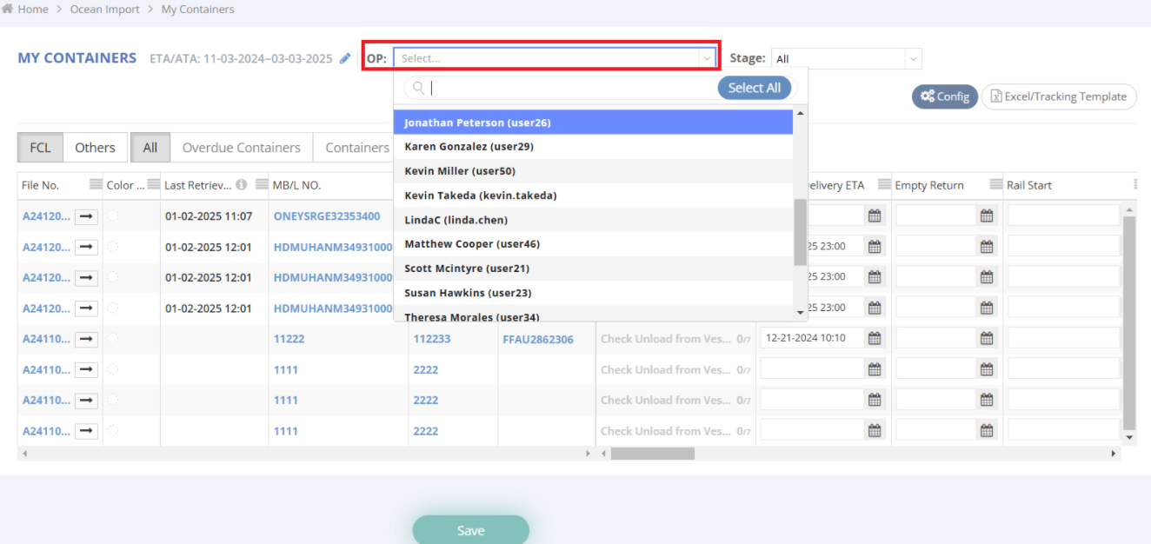Select color circle in first row
This screenshot has width=1151, height=544.
113,216
